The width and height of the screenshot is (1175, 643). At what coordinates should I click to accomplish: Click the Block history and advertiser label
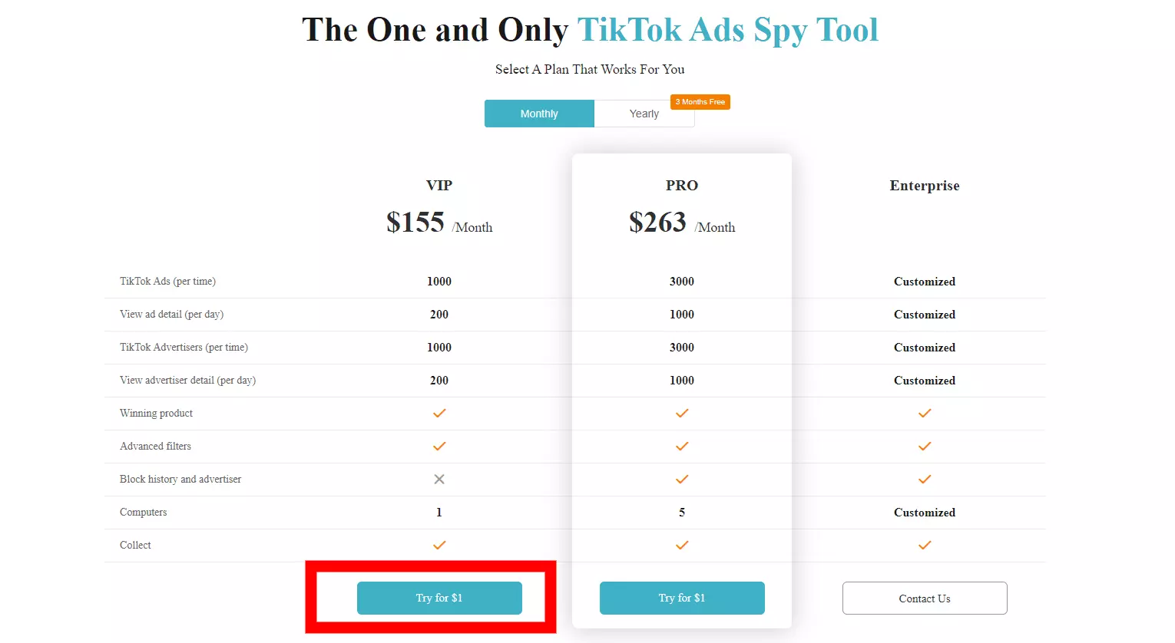[x=180, y=479]
